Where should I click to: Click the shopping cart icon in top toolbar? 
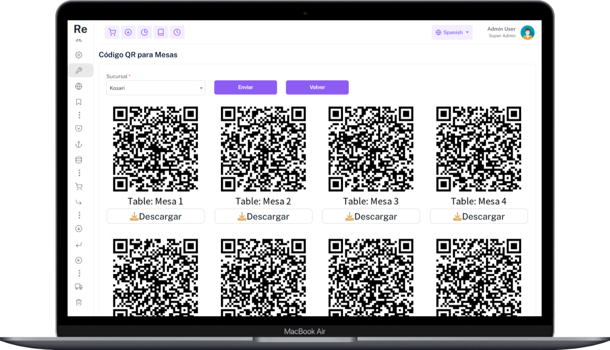(x=112, y=32)
